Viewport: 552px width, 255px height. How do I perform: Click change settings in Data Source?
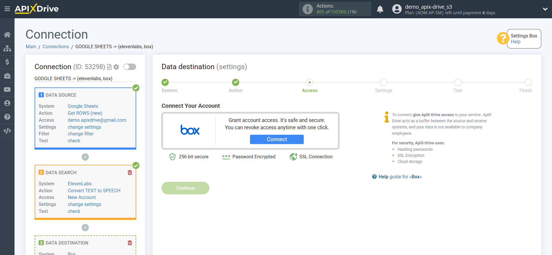84,127
